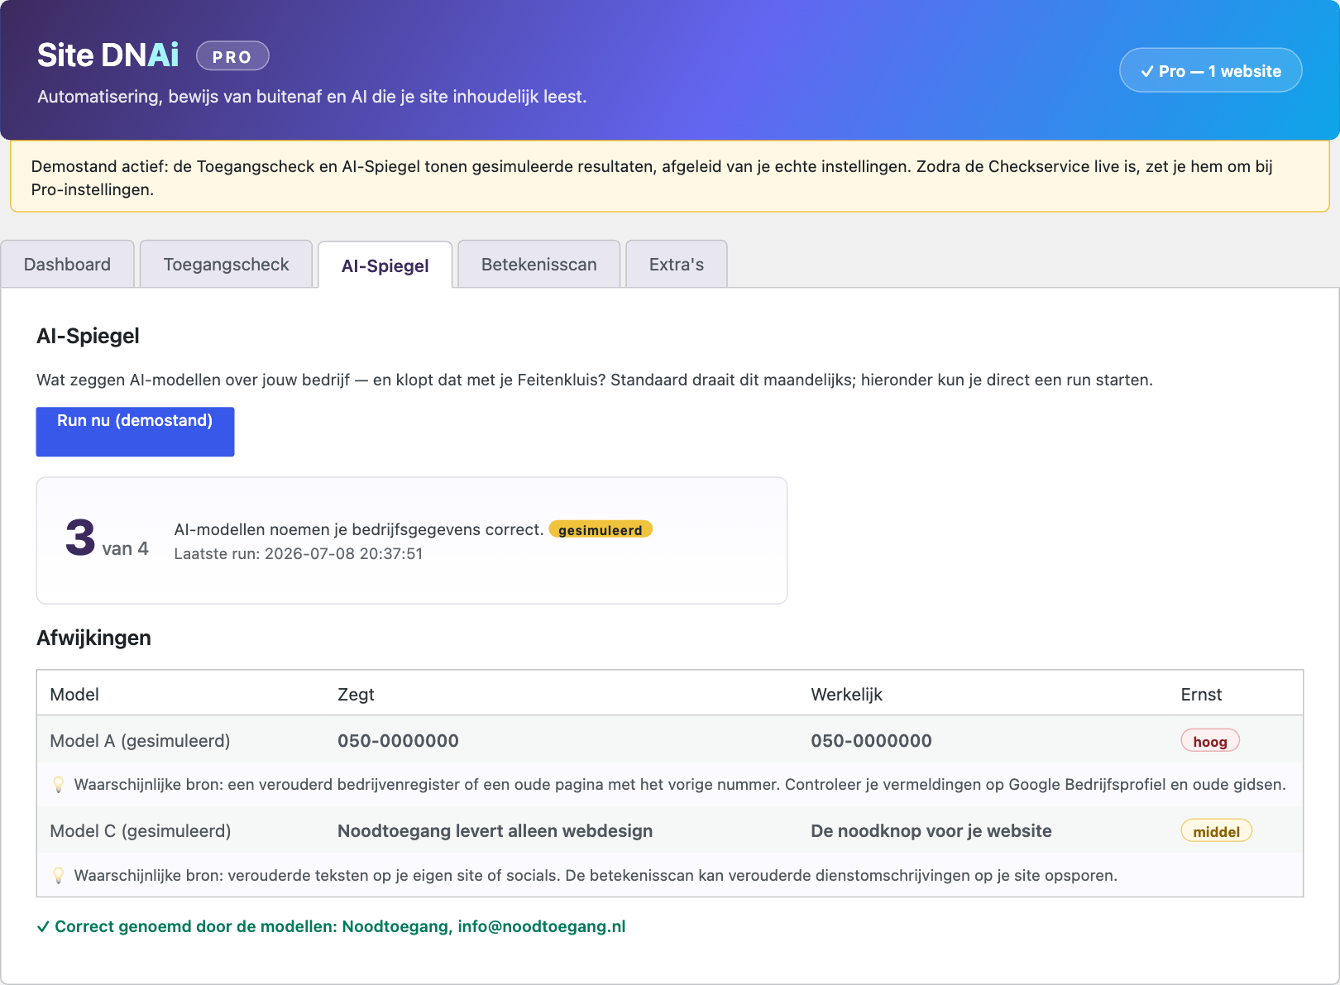Open the Betekenisscan tab

538,265
